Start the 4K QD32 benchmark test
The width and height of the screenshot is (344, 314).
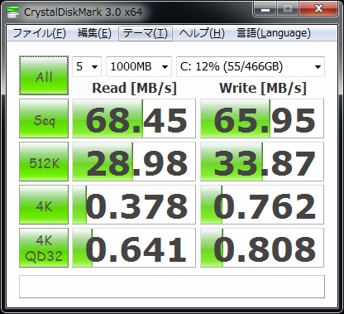44,248
